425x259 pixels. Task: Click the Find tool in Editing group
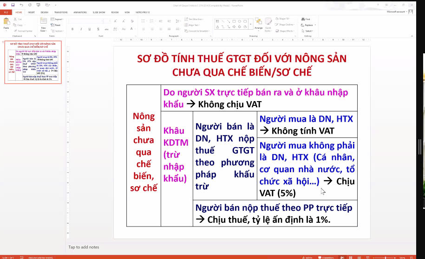[307, 19]
